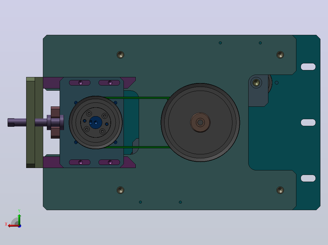Select the blue shaft center of small pulley

(x=96, y=122)
